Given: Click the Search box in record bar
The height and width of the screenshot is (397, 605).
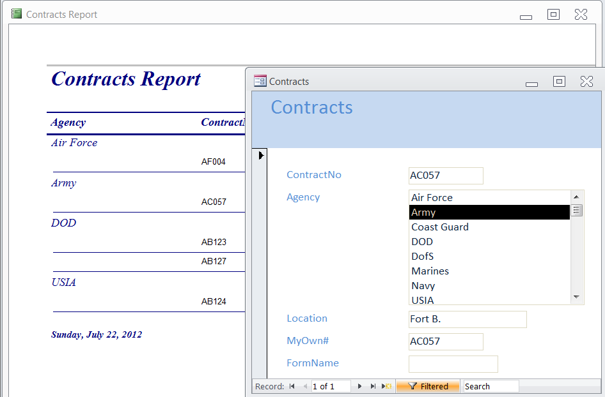Looking at the screenshot, I should [490, 386].
